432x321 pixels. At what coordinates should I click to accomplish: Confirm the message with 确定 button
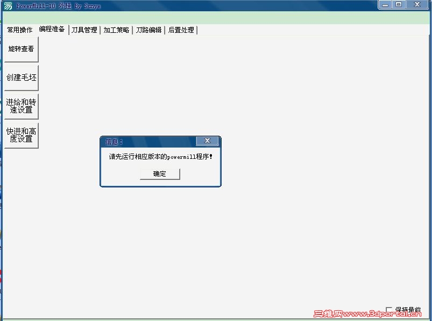[x=160, y=174]
